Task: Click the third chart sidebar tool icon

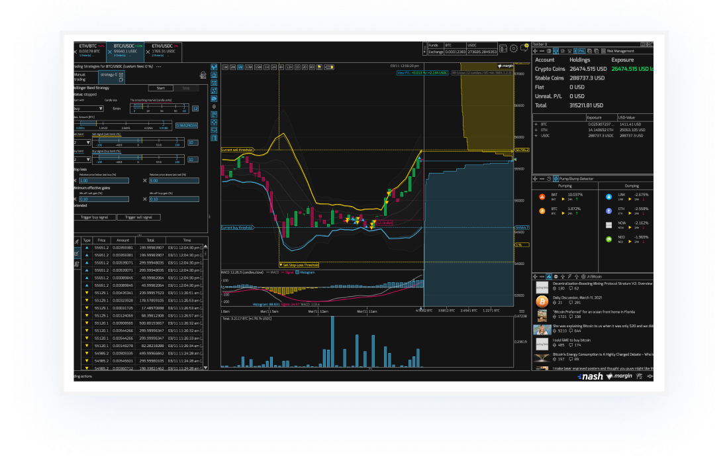Action: click(214, 83)
